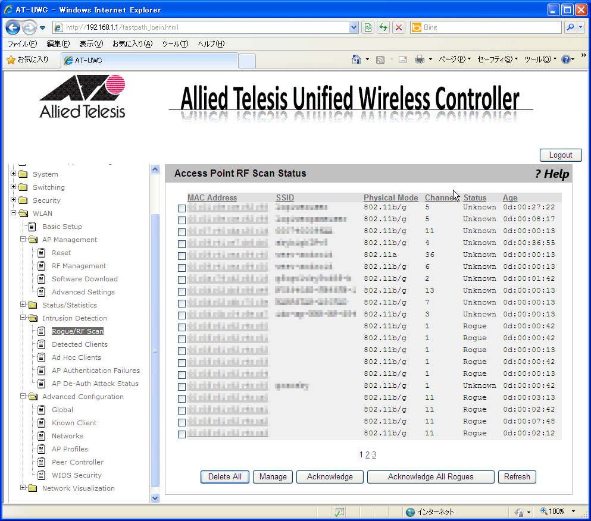Open the お気に入り(A) menu

pyautogui.click(x=132, y=44)
